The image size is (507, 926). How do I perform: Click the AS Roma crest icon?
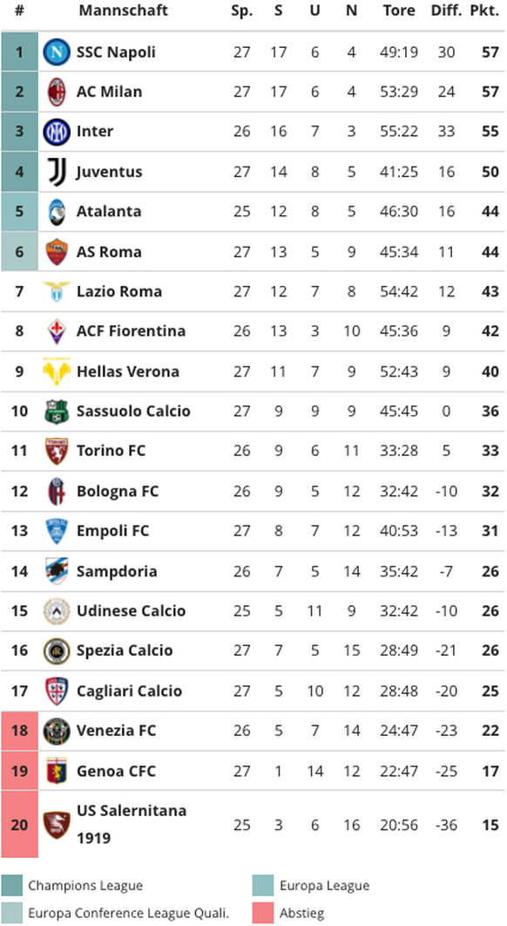click(57, 252)
